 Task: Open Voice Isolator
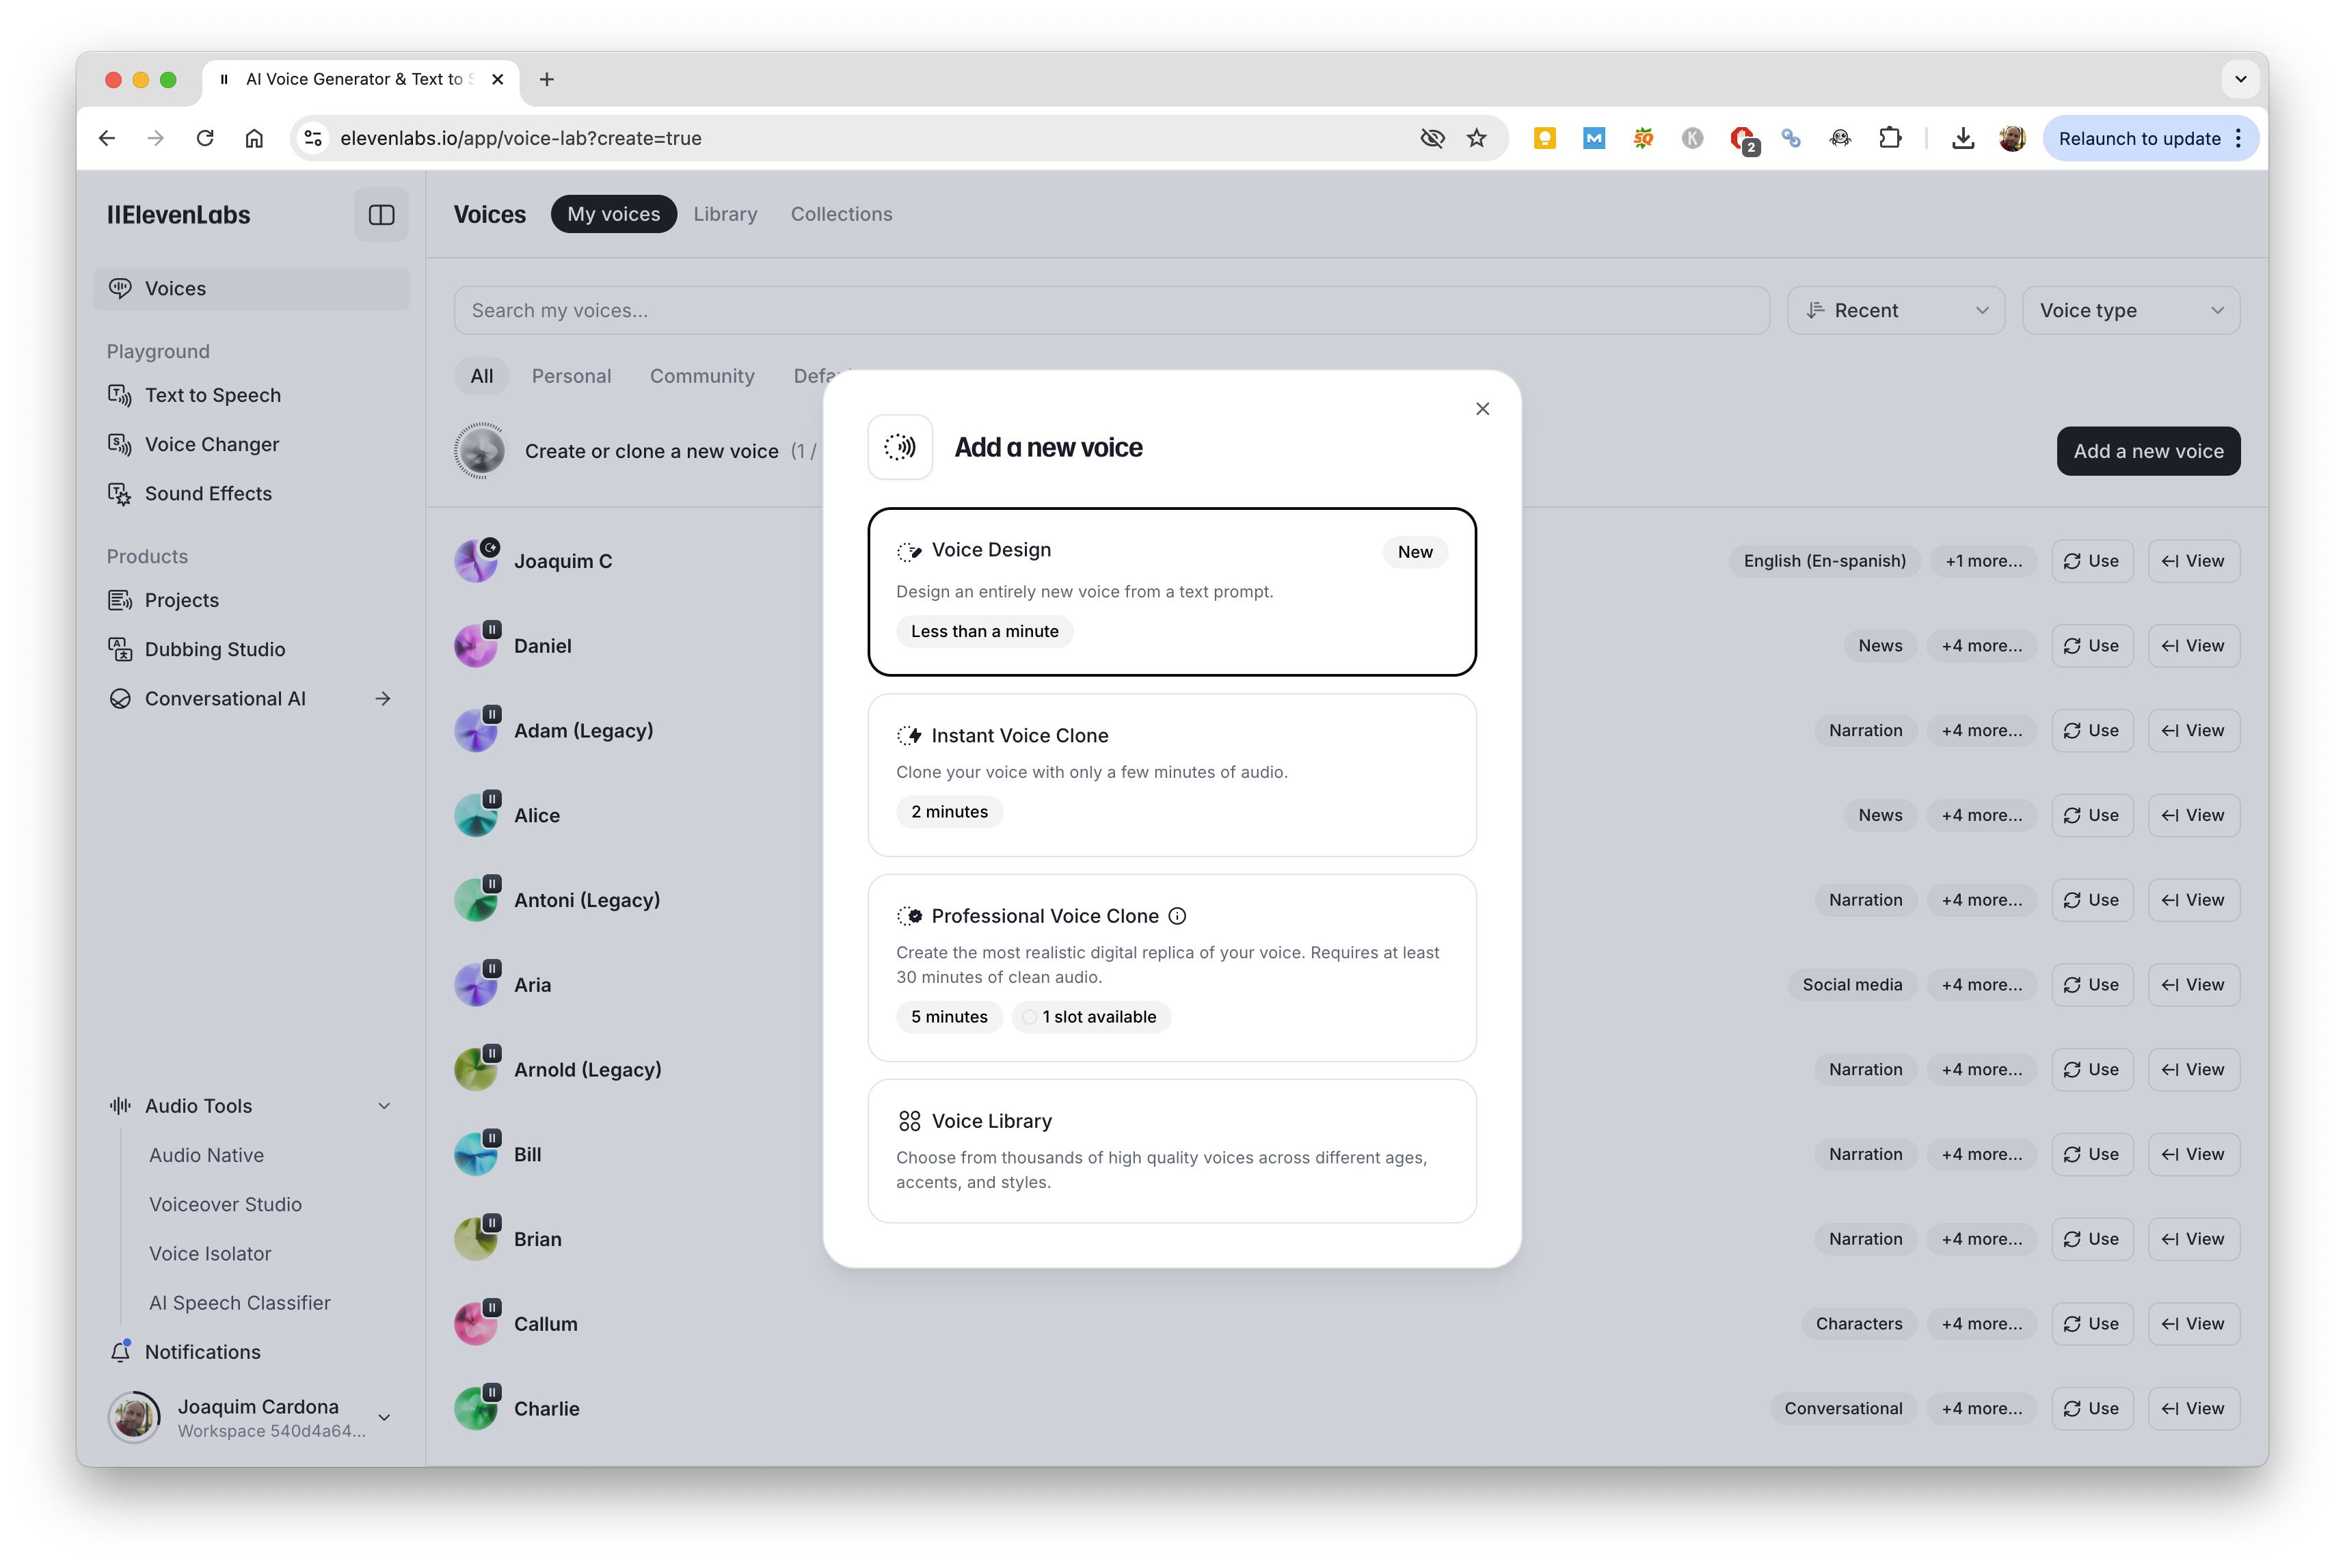tap(210, 1253)
